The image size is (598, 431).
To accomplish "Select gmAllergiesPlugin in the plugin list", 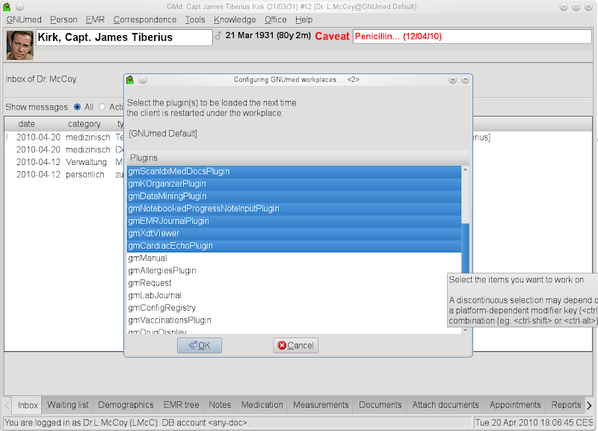I will [x=294, y=270].
